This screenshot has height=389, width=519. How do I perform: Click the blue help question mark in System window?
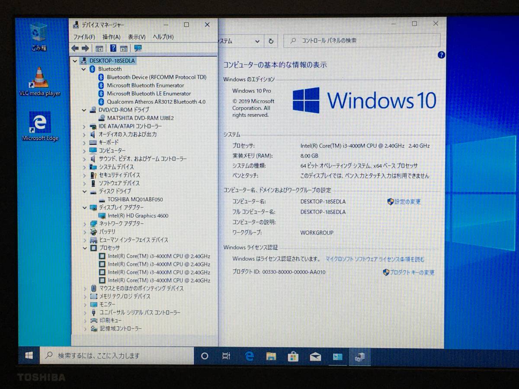pyautogui.click(x=441, y=55)
